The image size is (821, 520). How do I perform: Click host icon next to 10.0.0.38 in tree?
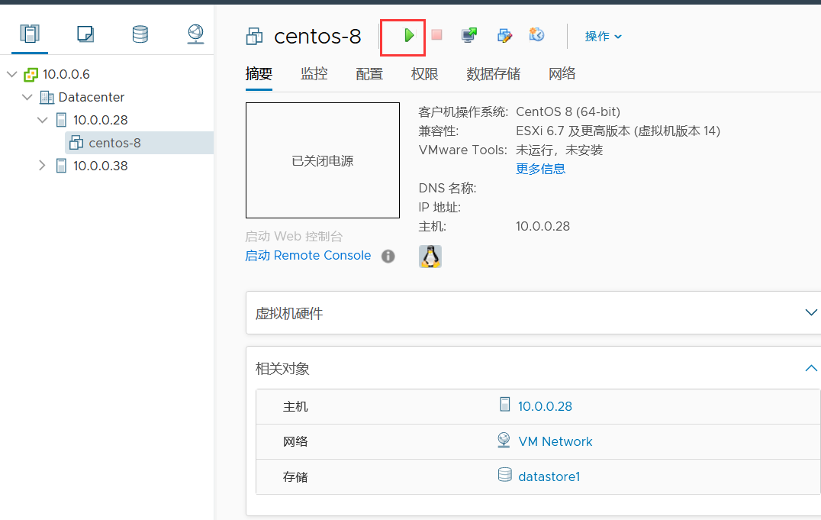[61, 166]
